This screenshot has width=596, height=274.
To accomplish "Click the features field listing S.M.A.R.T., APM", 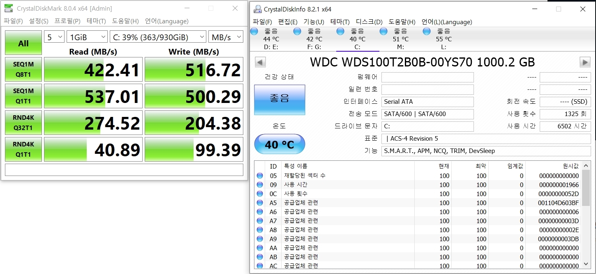I will pos(486,151).
